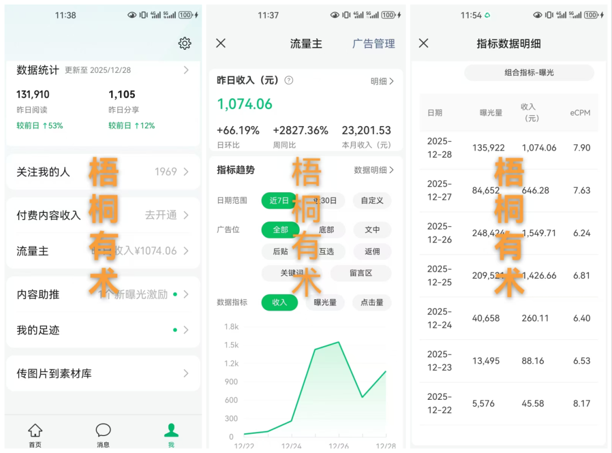
Task: Tap the 1,074.06 yesterday income figure
Action: (x=245, y=104)
